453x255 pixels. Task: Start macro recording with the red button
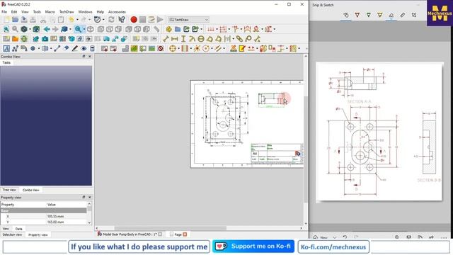(134, 19)
